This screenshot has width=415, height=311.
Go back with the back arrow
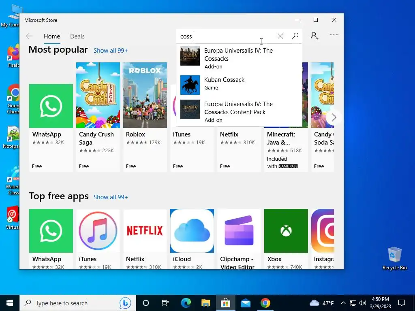[x=29, y=36]
